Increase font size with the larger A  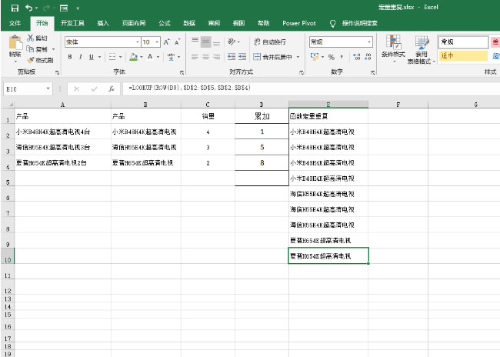point(166,42)
